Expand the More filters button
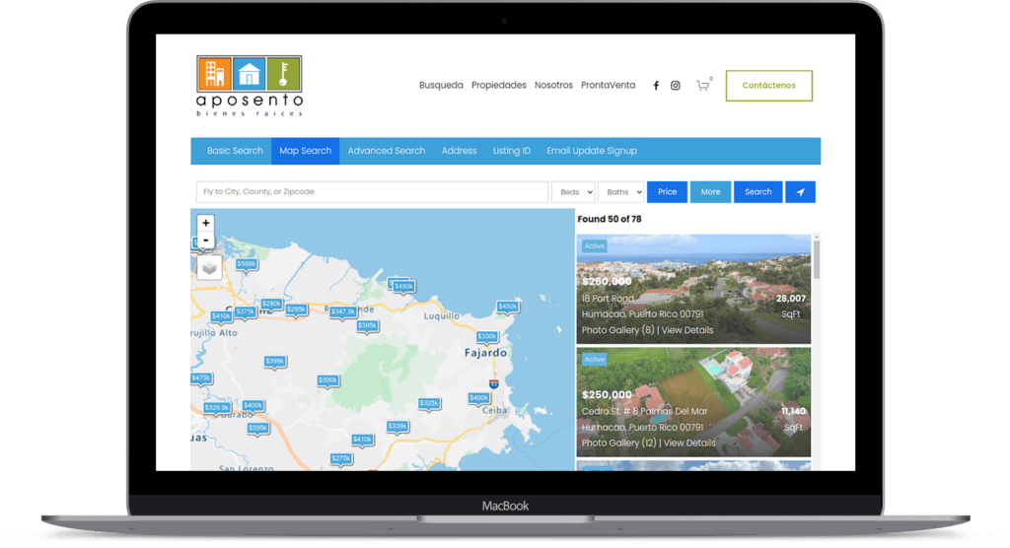Viewport: 1010px width, 548px height. [x=710, y=192]
